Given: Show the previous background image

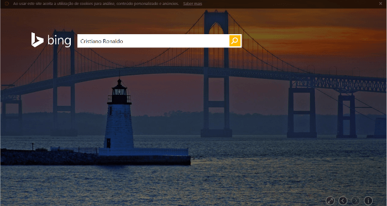Looking at the screenshot, I should coord(343,200).
